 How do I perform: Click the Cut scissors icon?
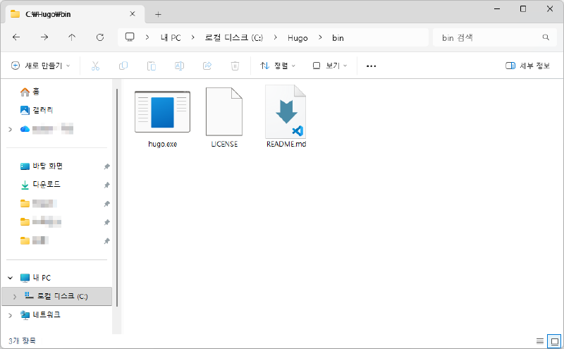click(x=95, y=66)
